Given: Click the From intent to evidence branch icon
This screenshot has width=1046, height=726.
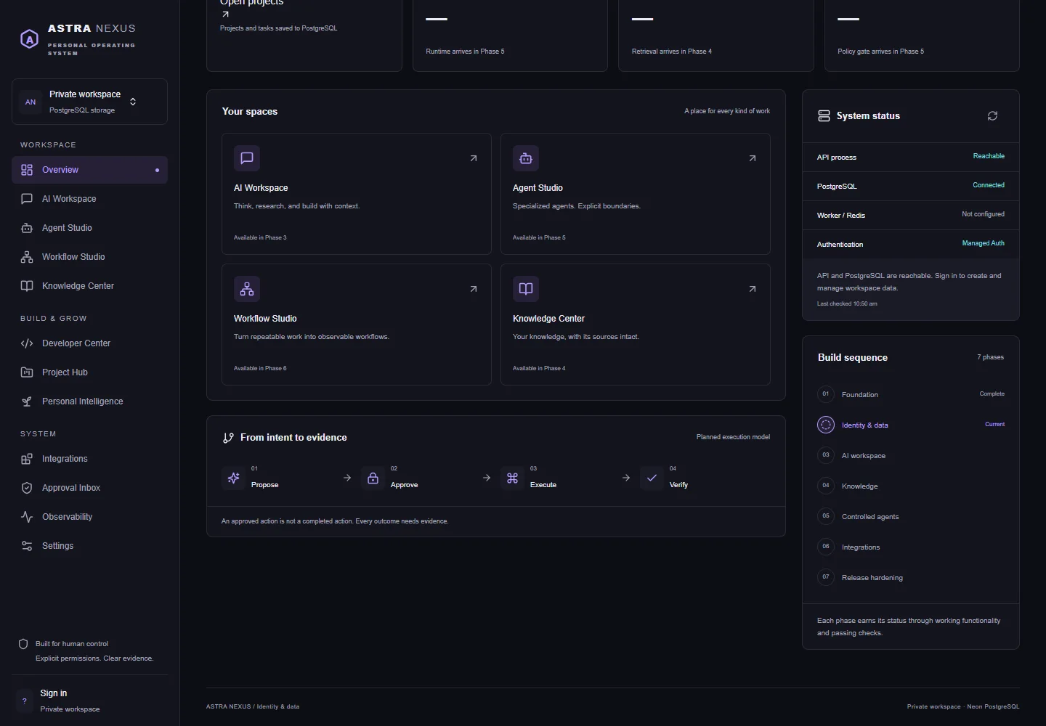Looking at the screenshot, I should pyautogui.click(x=228, y=438).
